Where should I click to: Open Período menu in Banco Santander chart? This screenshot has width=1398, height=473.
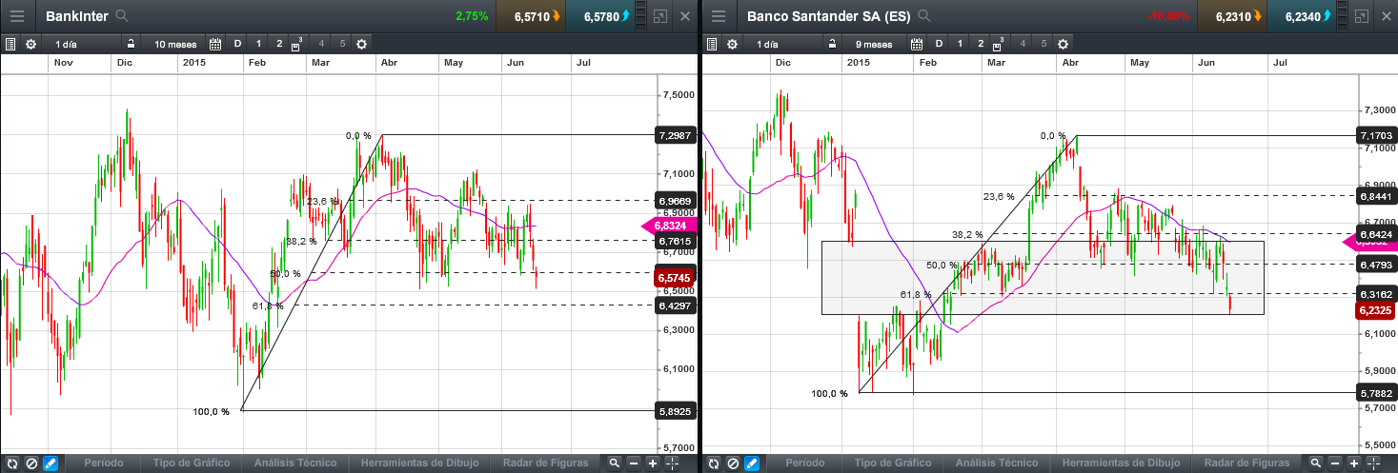click(804, 463)
